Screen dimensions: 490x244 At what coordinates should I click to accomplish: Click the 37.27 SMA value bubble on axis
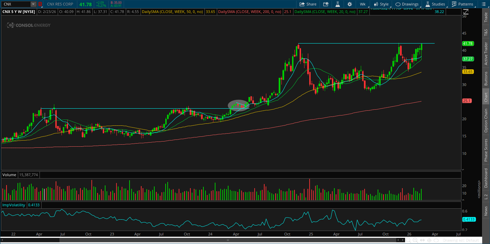point(468,59)
